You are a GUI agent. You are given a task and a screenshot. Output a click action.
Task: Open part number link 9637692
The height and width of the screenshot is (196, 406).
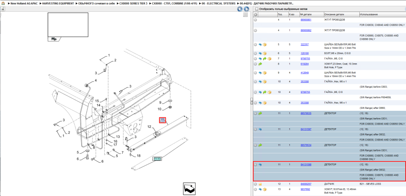[305, 190]
